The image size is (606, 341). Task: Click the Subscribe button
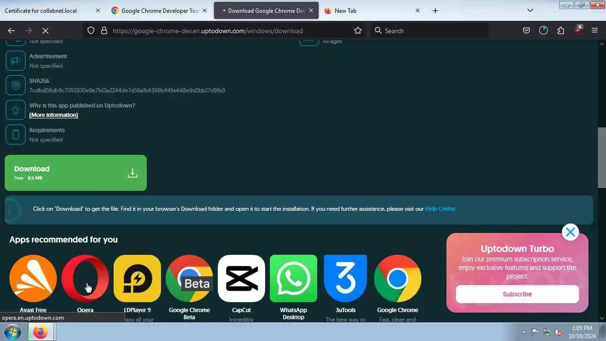point(517,294)
